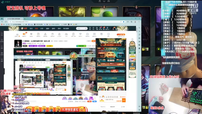Expand the 分类 dropdown in Douyu nav
The image size is (202, 114).
42,28
